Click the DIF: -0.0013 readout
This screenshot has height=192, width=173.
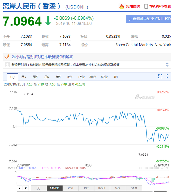coord(28,168)
